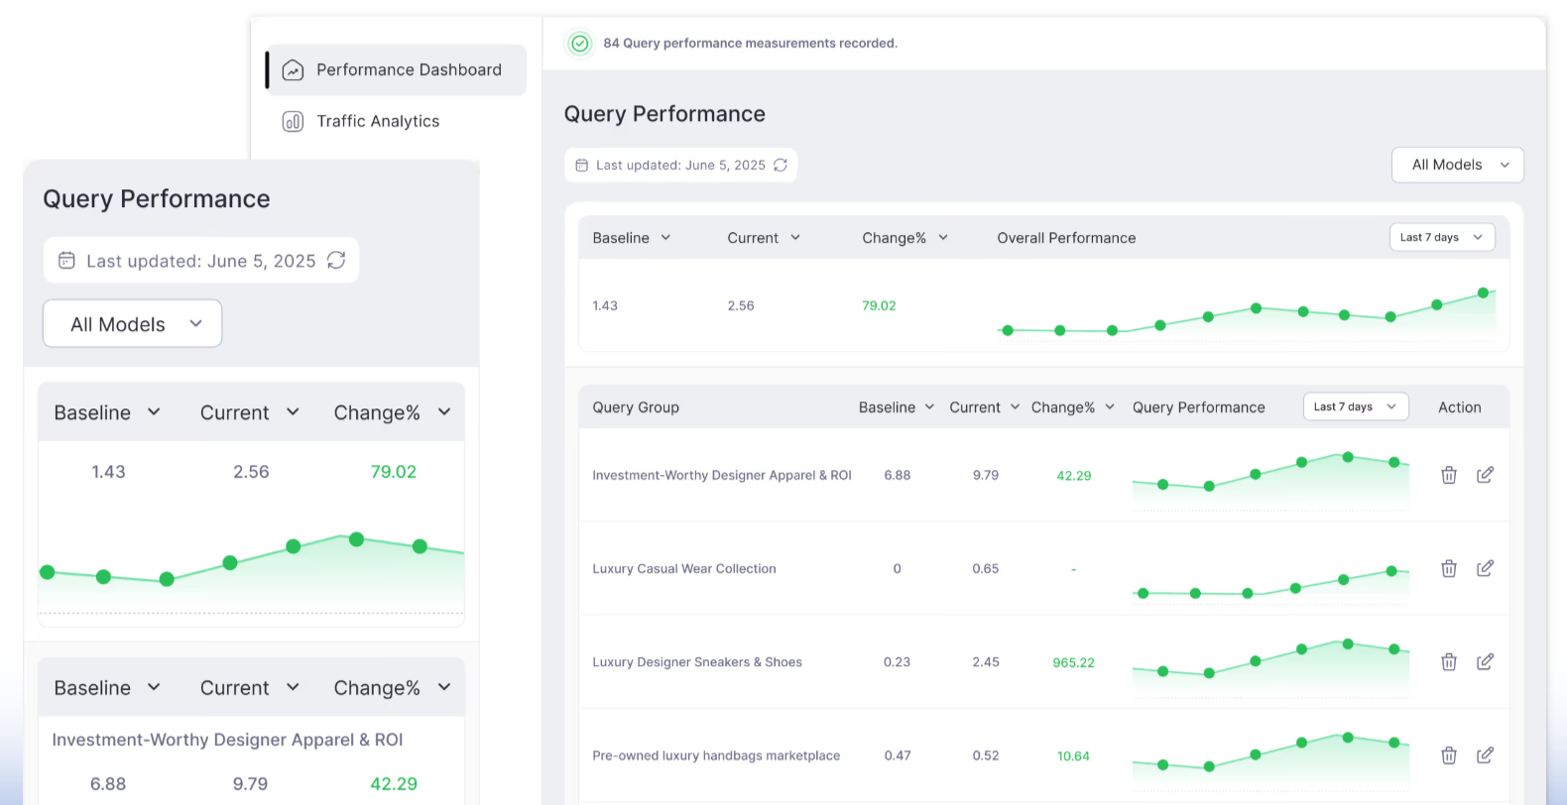Screen dimensions: 1567x805
Task: Click trash icon for Luxury Designer Sneakers row
Action: click(x=1448, y=661)
